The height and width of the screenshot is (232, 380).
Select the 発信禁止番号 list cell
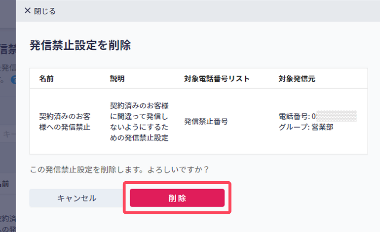206,122
